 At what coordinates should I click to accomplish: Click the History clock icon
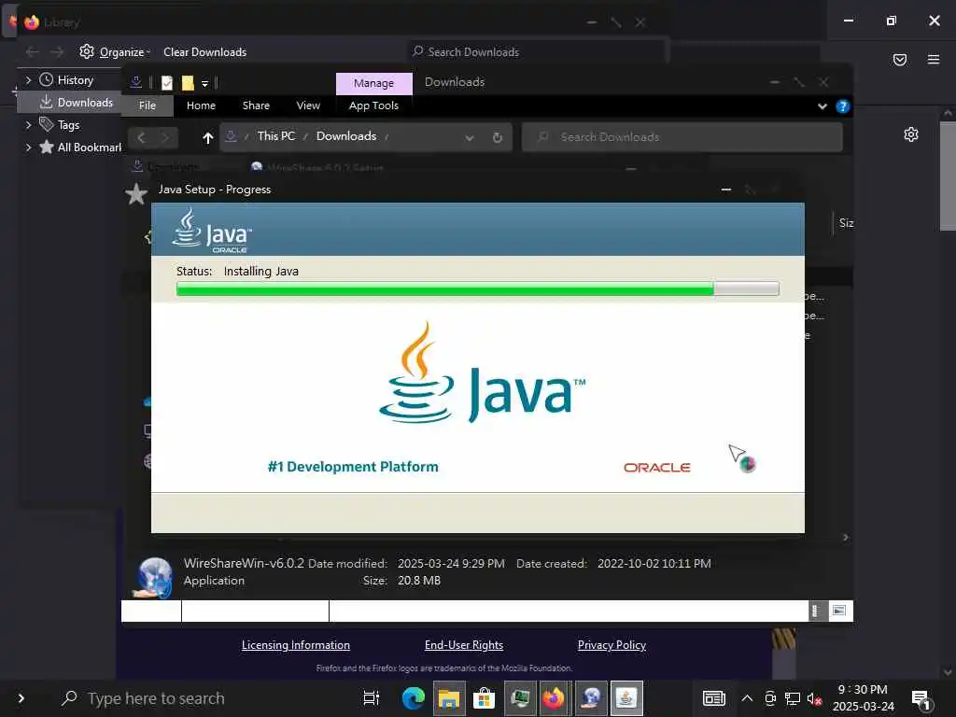(x=47, y=80)
